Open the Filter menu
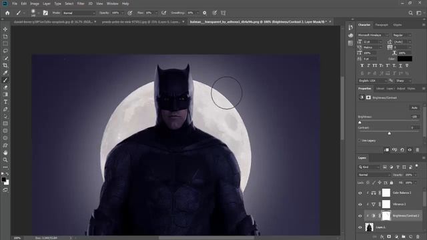 pos(81,3)
